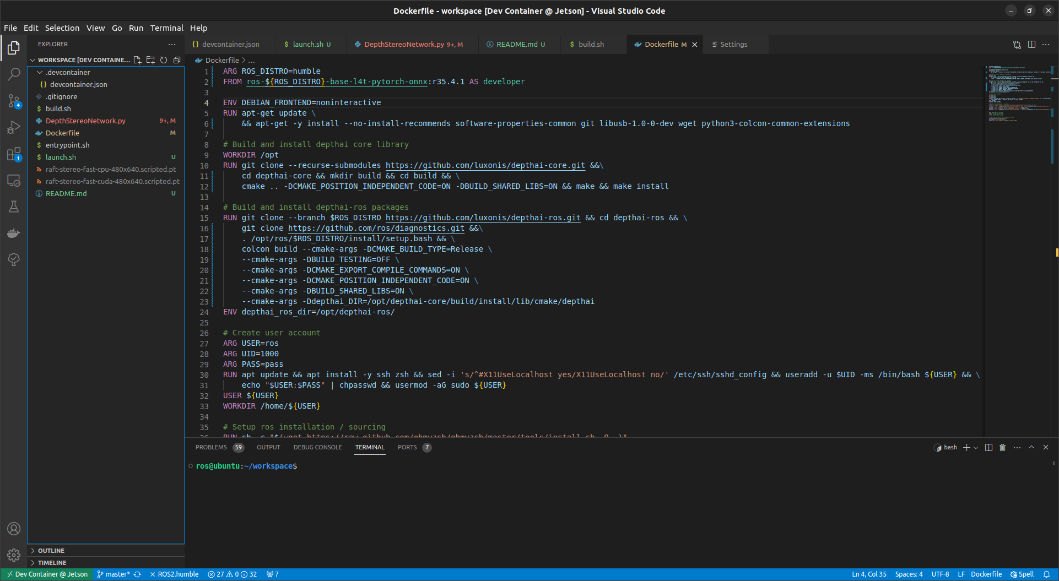1059x581 pixels.
Task: Show the PORTS panel tab
Action: click(x=414, y=448)
